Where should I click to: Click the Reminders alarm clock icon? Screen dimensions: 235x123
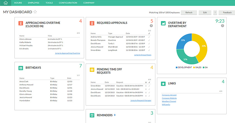tap(92, 115)
